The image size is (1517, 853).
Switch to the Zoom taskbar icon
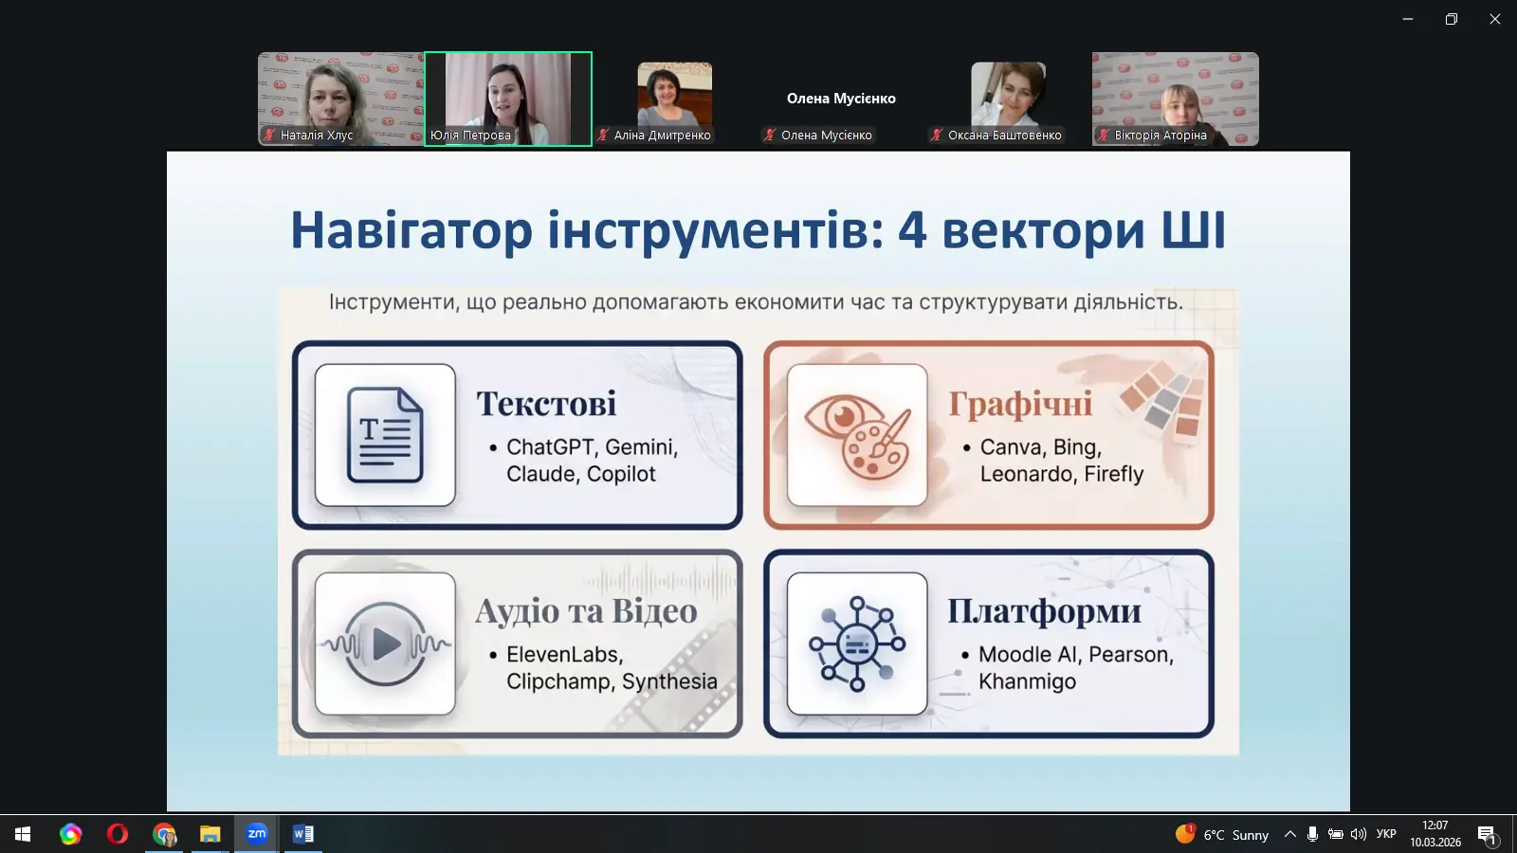point(257,834)
